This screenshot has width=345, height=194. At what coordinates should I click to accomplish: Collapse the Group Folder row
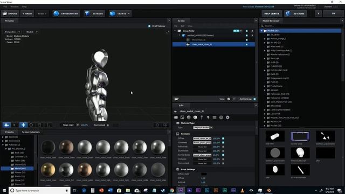(x=175, y=31)
